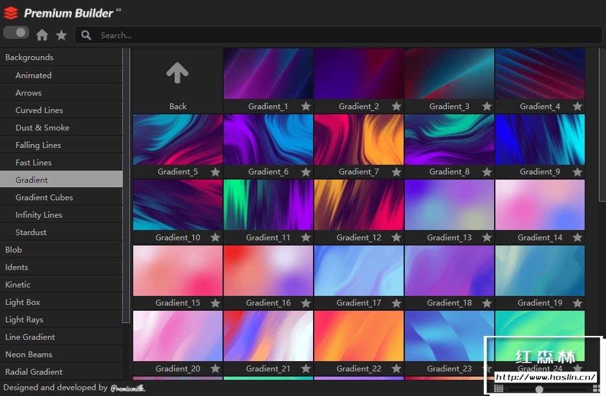
Task: Select Gradient Cubes in the sidebar
Action: (44, 197)
